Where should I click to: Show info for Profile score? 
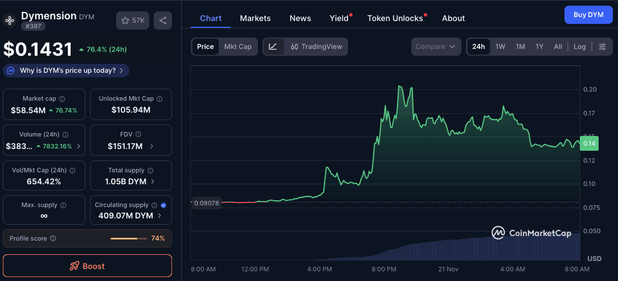(x=53, y=238)
